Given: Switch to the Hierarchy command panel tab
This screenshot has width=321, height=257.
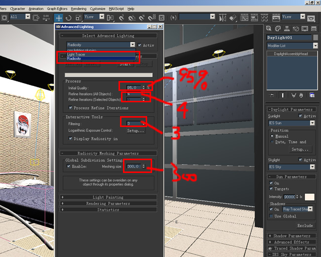Looking at the screenshot, I should pyautogui.click(x=287, y=29).
